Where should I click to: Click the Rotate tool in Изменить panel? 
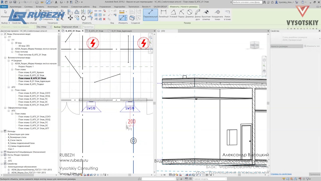point(84,18)
